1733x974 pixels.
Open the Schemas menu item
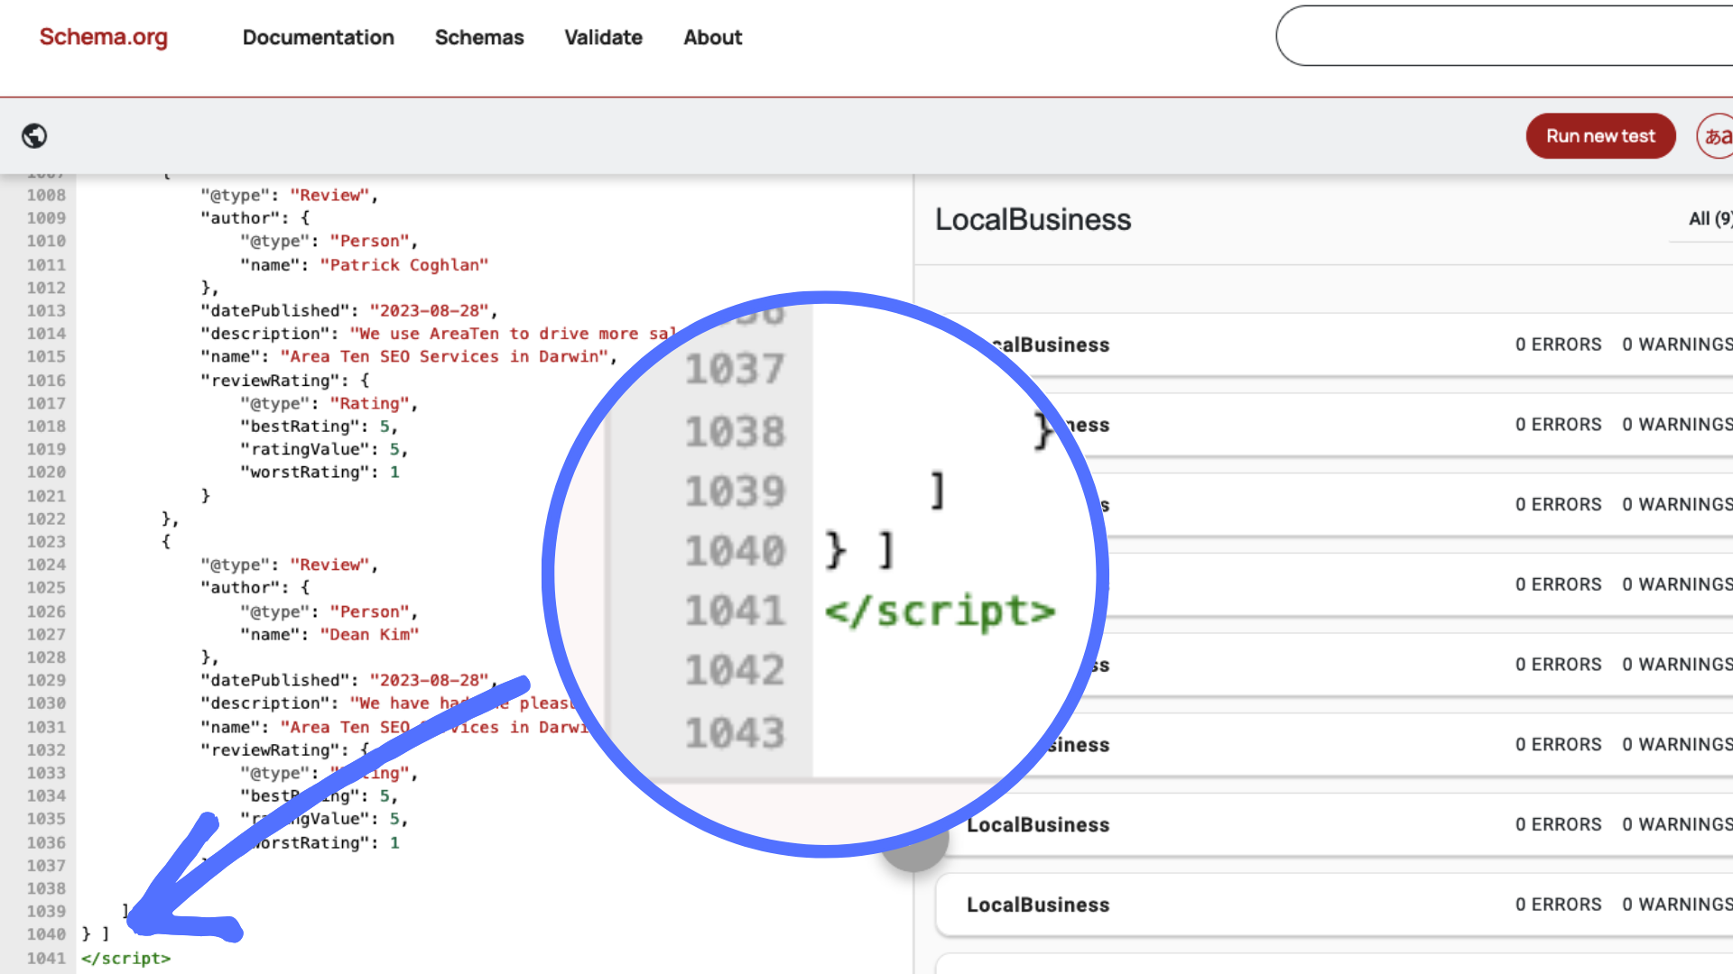click(x=478, y=37)
